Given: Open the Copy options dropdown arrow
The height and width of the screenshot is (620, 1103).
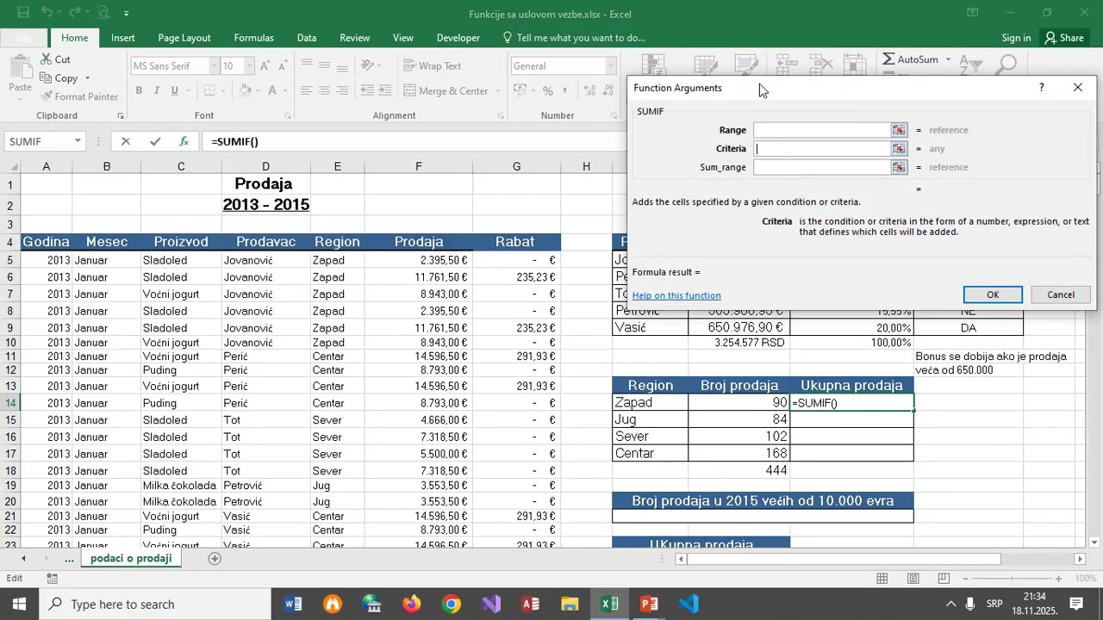Looking at the screenshot, I should tap(87, 78).
